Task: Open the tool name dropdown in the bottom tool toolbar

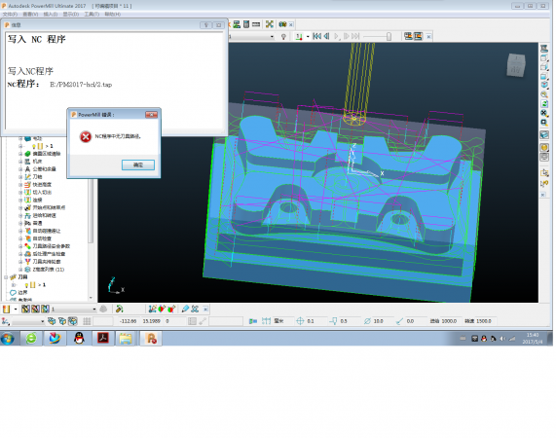Action: click(x=94, y=310)
